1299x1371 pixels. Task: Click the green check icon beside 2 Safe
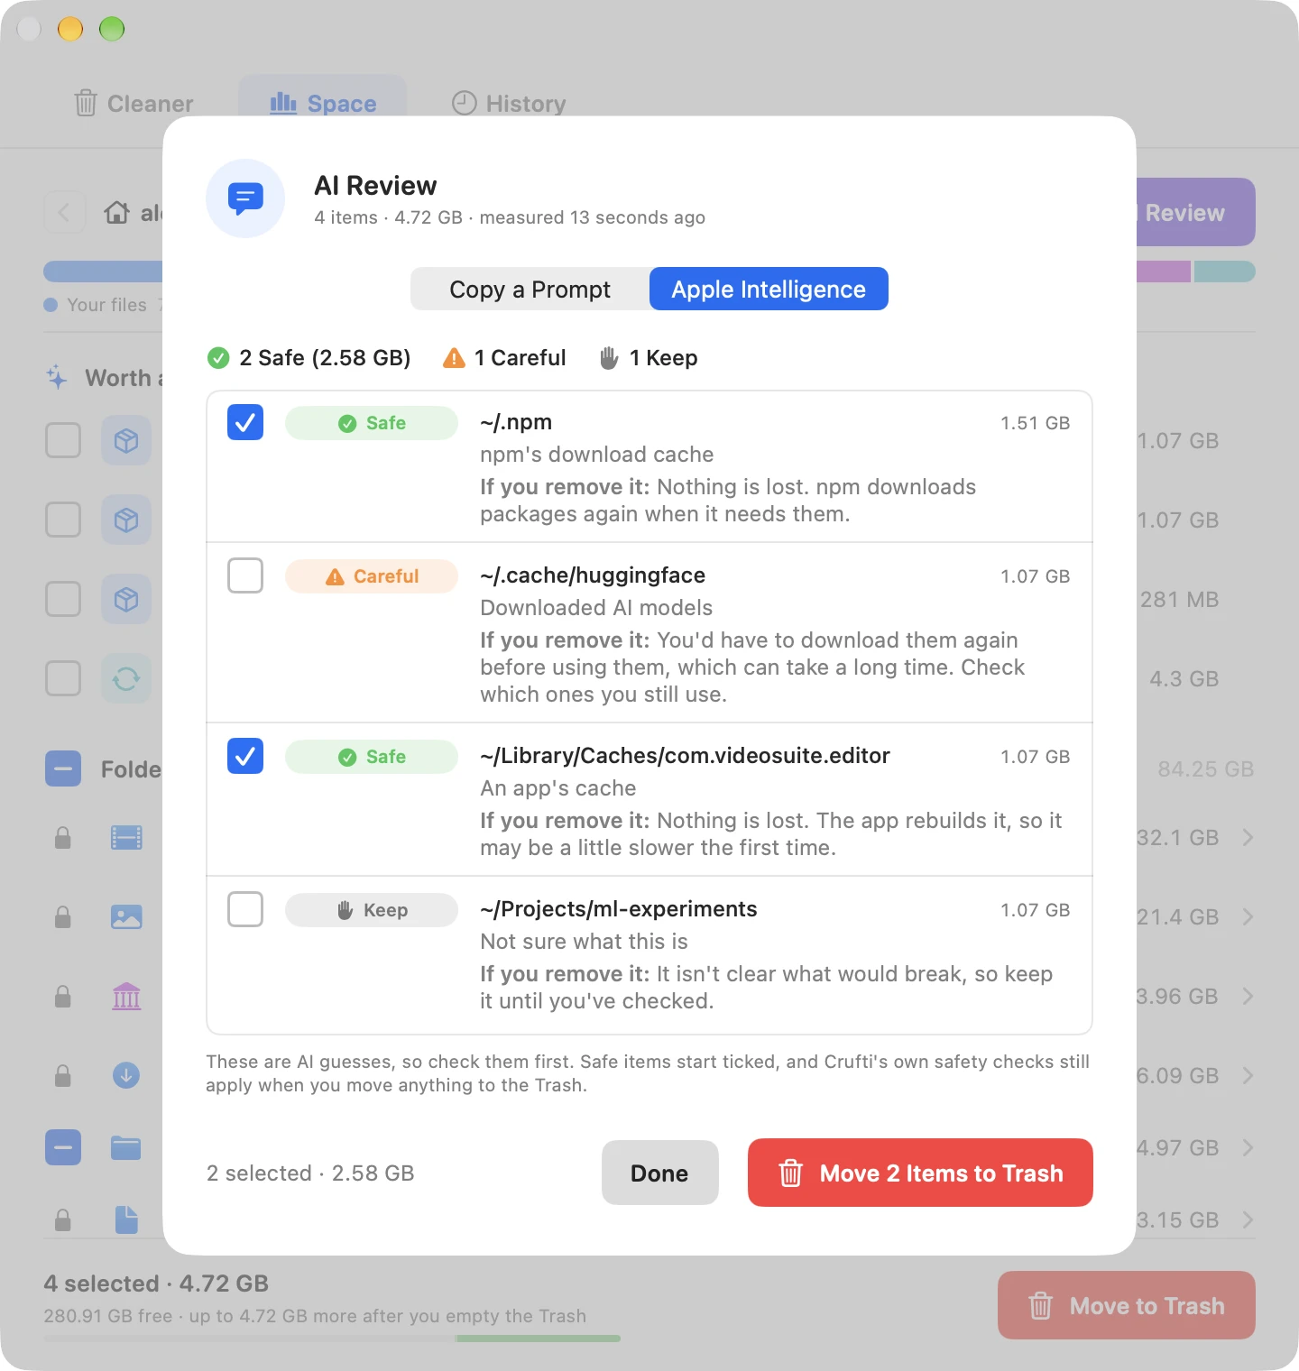click(x=218, y=358)
